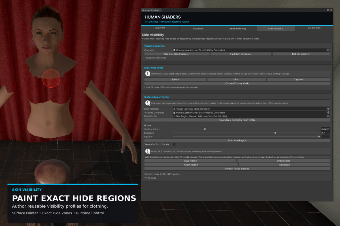Add a Capsule hide zone
Screen dimensions: 340x226
click(x=298, y=79)
